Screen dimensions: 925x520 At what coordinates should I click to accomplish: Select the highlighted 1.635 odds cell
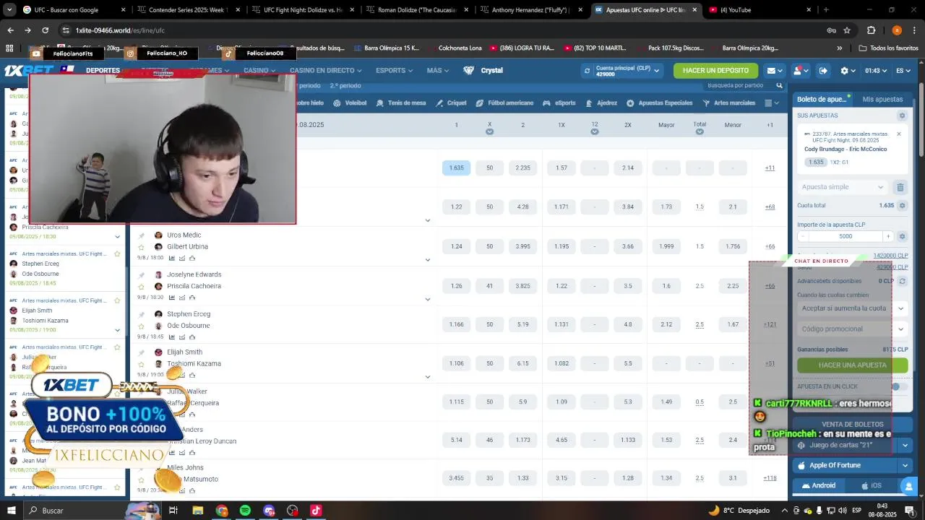tap(456, 168)
